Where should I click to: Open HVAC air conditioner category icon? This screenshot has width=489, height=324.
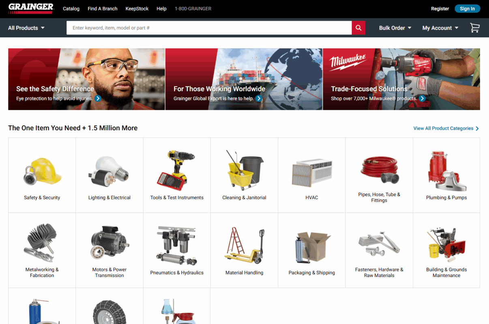(311, 172)
